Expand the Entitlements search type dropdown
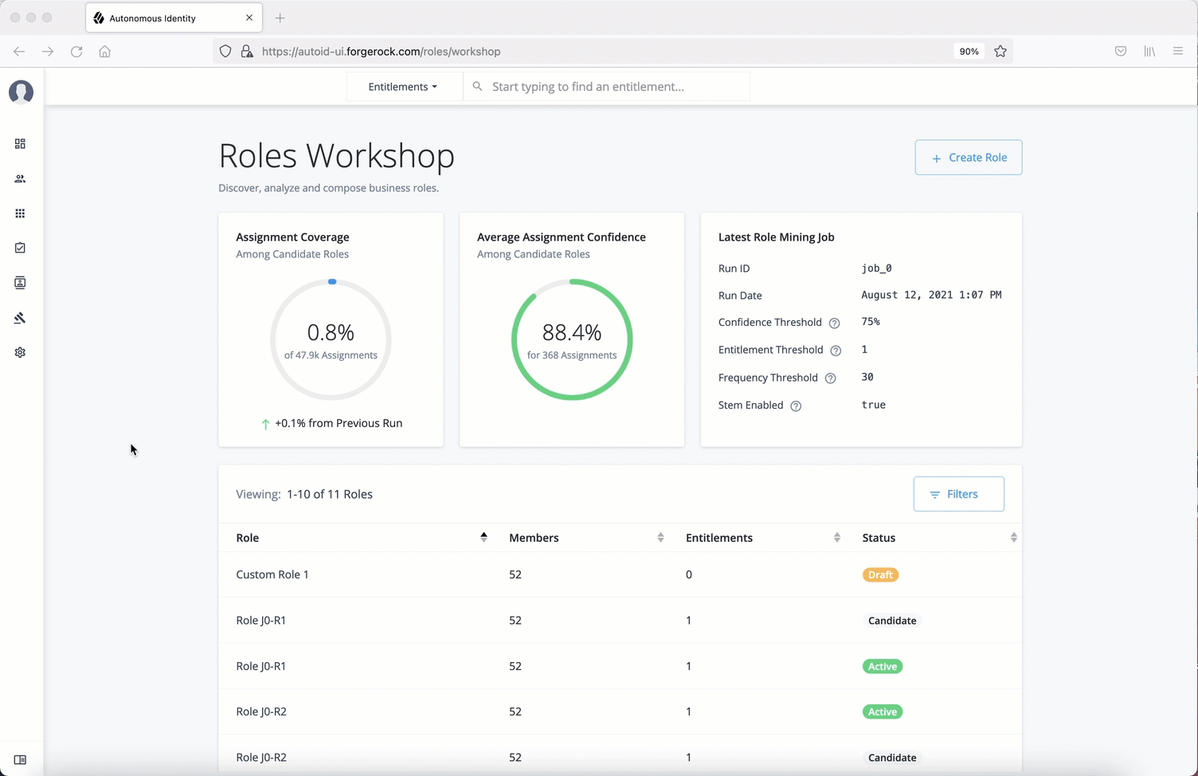This screenshot has height=776, width=1198. [x=403, y=87]
